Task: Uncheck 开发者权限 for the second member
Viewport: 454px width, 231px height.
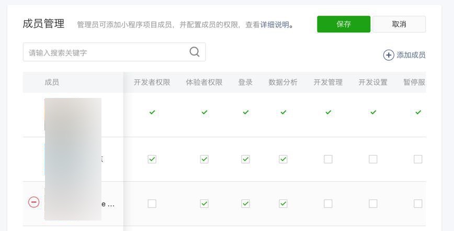Action: (x=152, y=159)
